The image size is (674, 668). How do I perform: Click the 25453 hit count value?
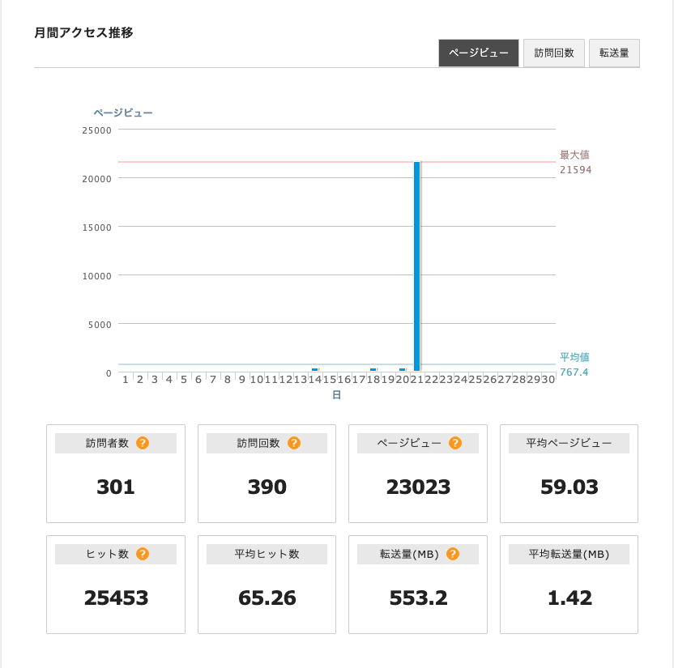tap(116, 598)
